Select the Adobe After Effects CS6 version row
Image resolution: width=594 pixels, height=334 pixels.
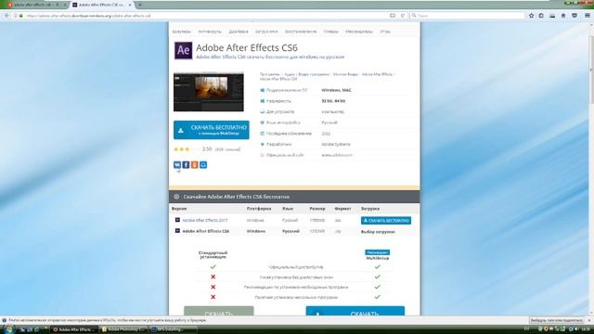pyautogui.click(x=295, y=231)
